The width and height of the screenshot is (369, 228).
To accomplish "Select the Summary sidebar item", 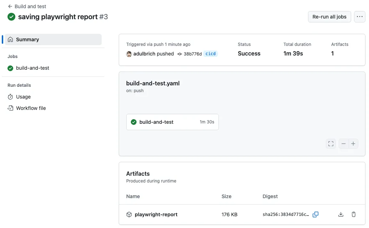I will coord(53,39).
